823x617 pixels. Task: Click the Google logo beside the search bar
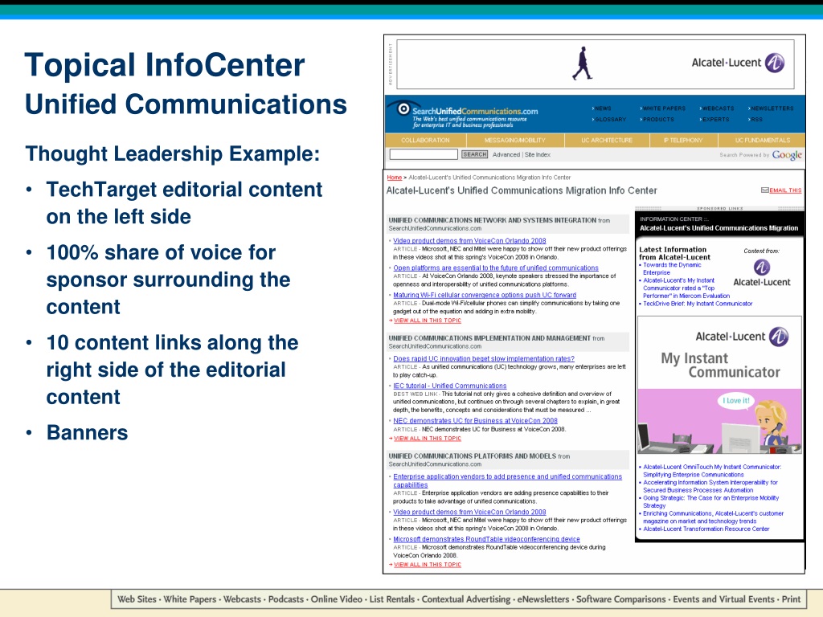787,155
